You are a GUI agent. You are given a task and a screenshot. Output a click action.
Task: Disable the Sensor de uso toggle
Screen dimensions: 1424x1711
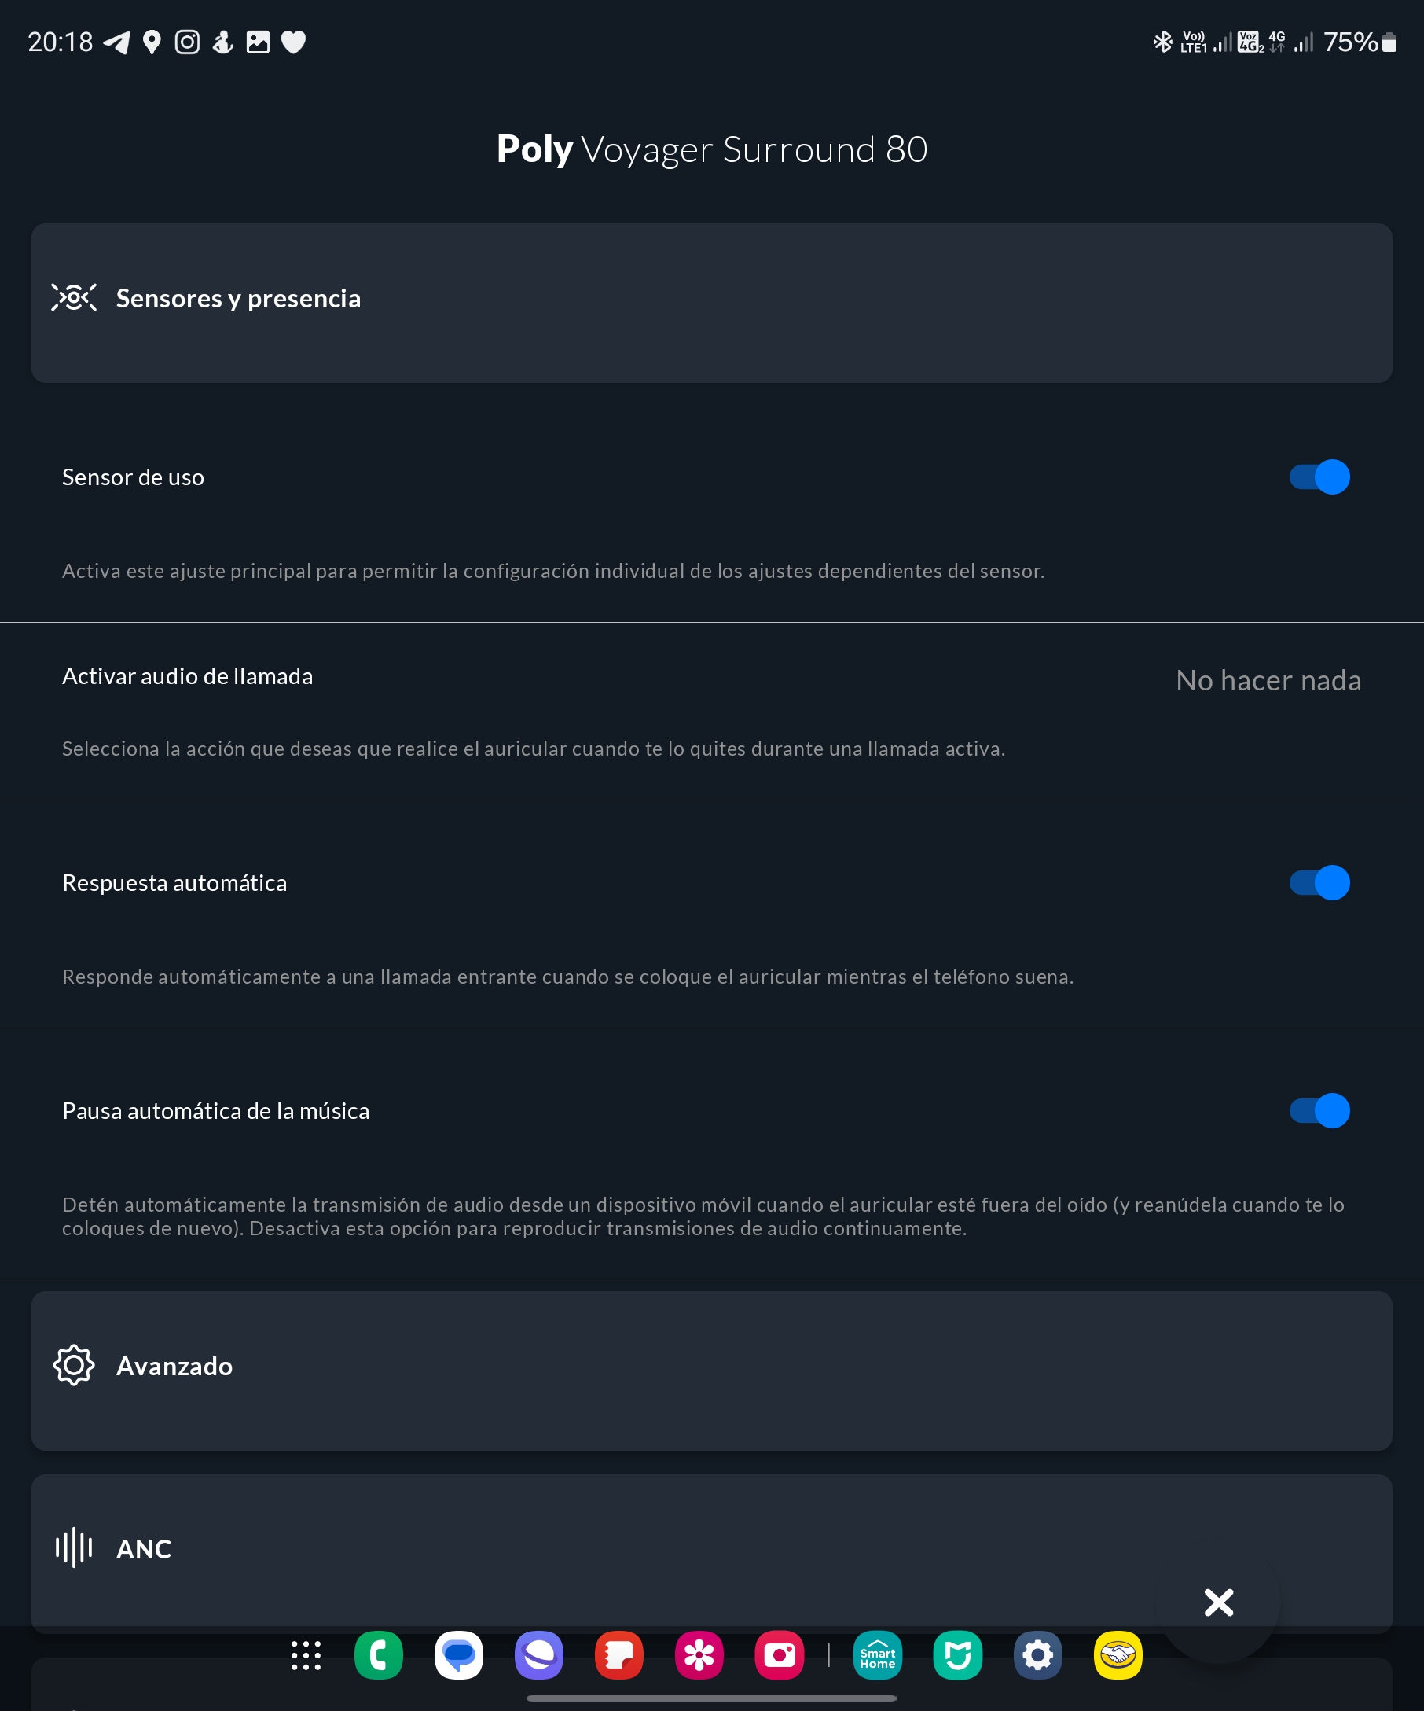(x=1319, y=477)
